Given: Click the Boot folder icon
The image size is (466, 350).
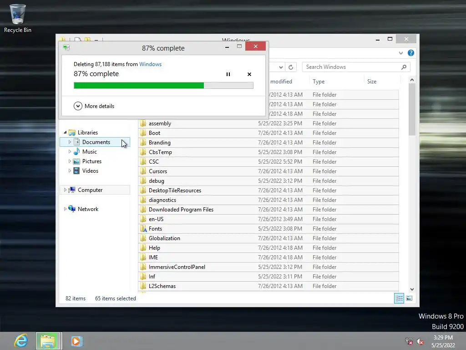Looking at the screenshot, I should tap(143, 133).
